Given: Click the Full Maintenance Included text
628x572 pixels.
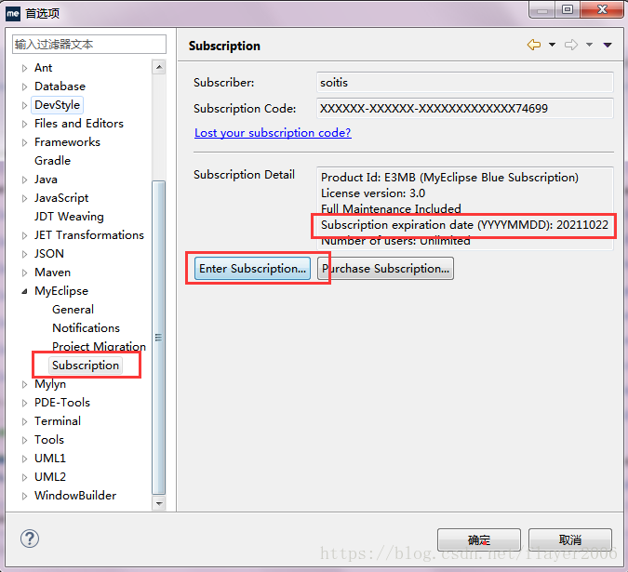Looking at the screenshot, I should pos(391,209).
